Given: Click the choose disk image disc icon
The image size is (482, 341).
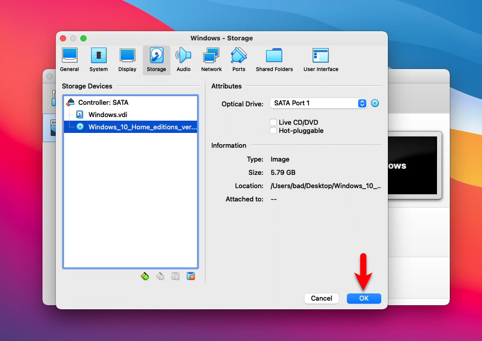Looking at the screenshot, I should pyautogui.click(x=375, y=103).
